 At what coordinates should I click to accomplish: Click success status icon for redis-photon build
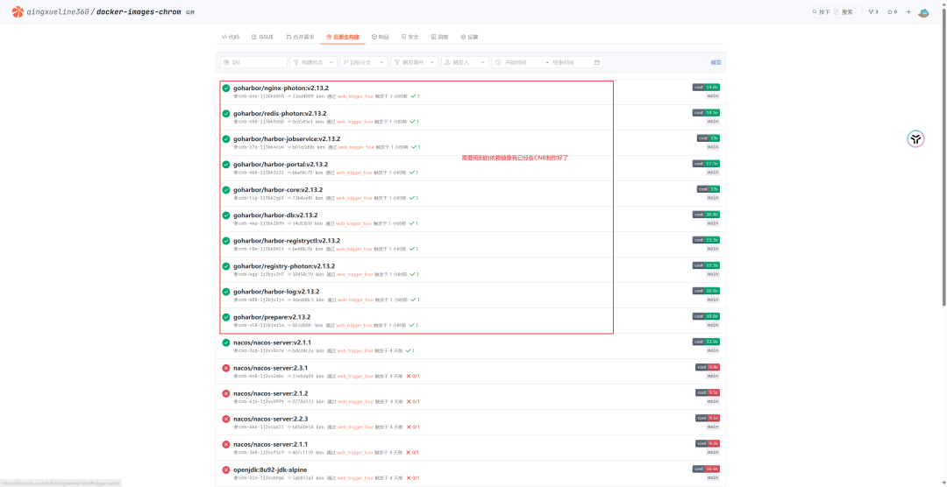[x=226, y=114]
